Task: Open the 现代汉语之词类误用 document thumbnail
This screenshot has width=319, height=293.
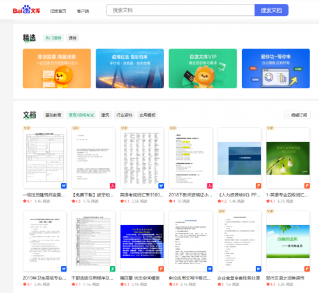Action: click(x=288, y=241)
